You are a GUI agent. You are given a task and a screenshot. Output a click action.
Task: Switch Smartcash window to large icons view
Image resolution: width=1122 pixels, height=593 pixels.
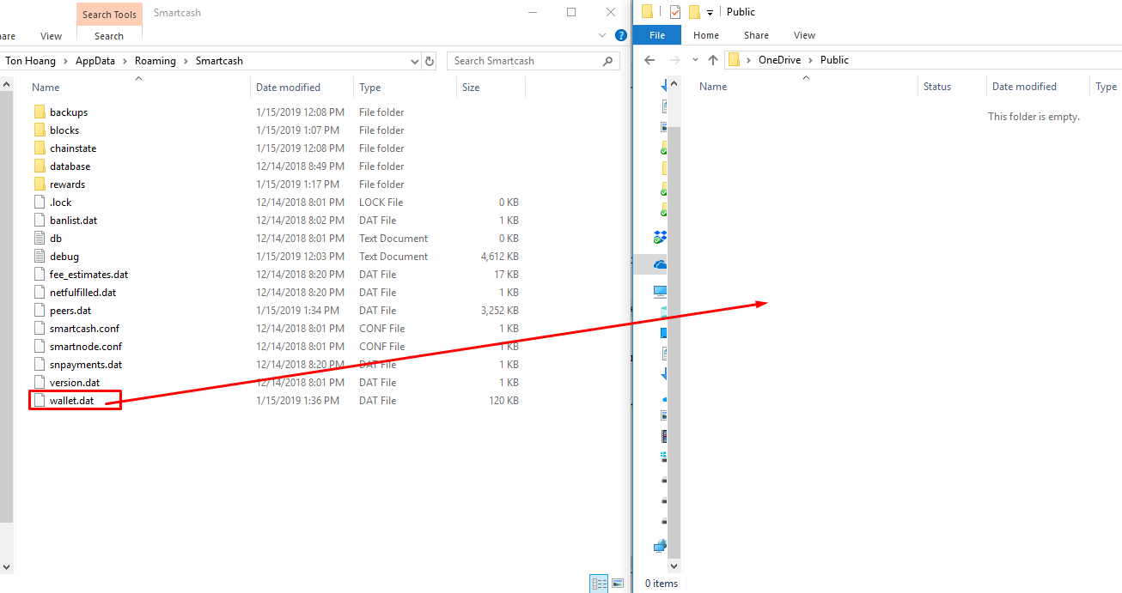coord(617,584)
